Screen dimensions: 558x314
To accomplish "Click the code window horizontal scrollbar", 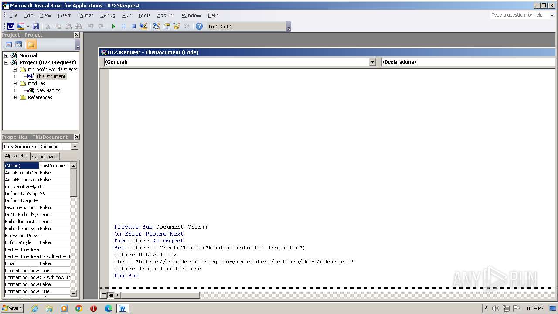I will point(160,295).
